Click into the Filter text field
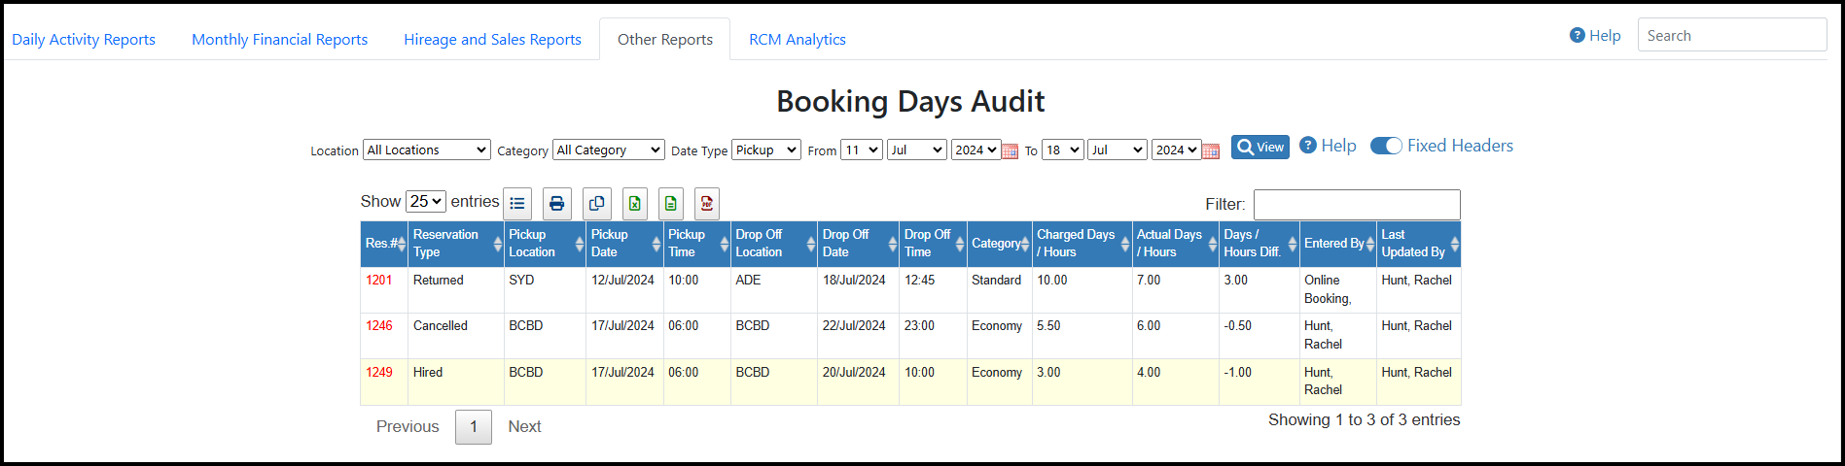 coord(1356,204)
